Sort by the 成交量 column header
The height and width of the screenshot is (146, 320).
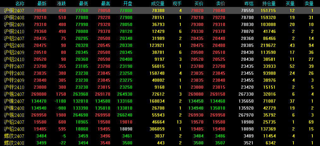click(x=158, y=3)
